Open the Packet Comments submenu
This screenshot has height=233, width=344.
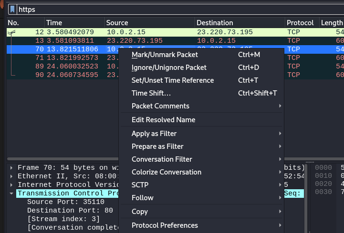point(160,106)
